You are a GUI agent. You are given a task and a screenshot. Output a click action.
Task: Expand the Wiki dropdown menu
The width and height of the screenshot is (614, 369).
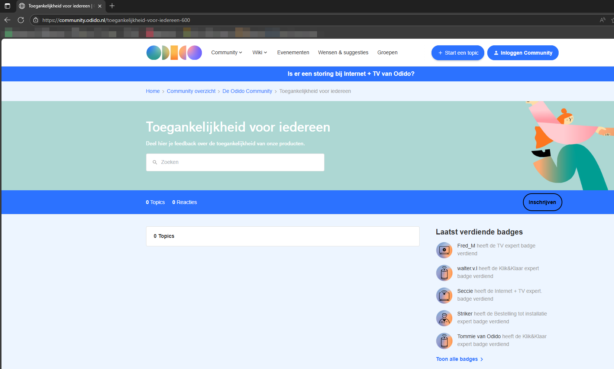(260, 52)
